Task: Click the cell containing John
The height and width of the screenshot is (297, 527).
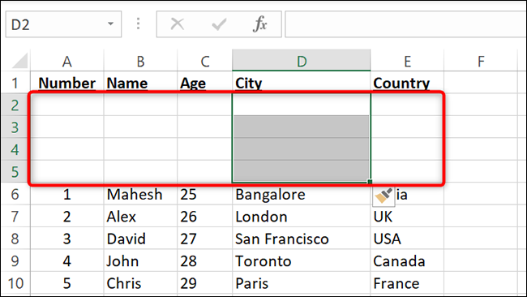Action: tap(140, 260)
